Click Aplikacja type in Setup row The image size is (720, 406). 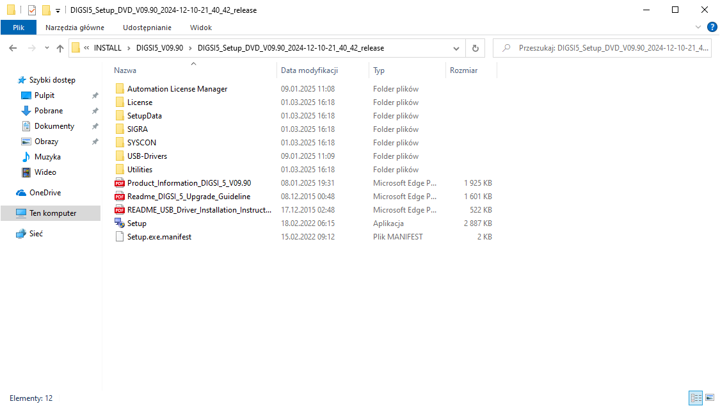coord(388,223)
